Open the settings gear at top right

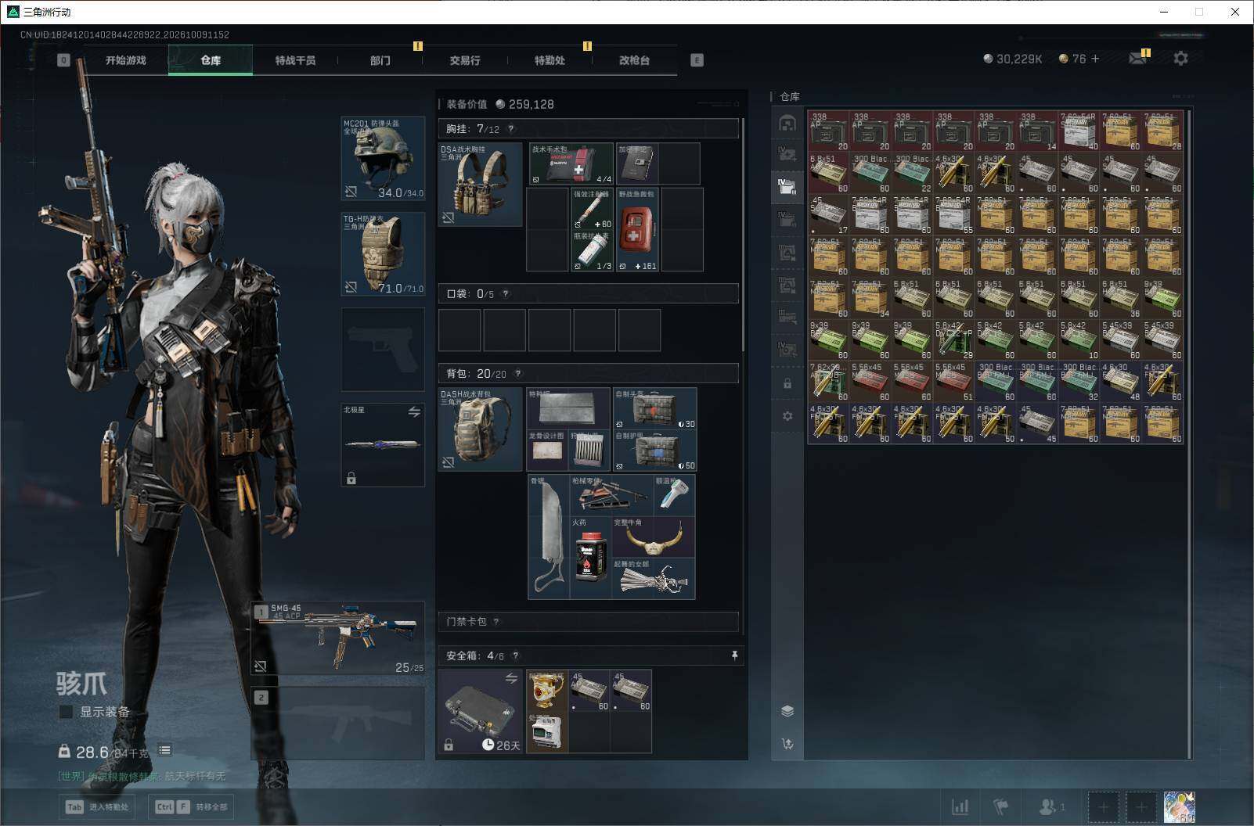coord(1180,59)
